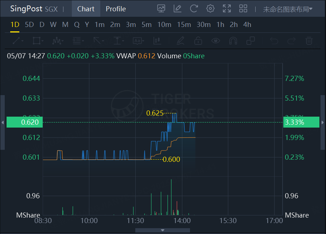Toggle the lock drawings icon

[198, 40]
